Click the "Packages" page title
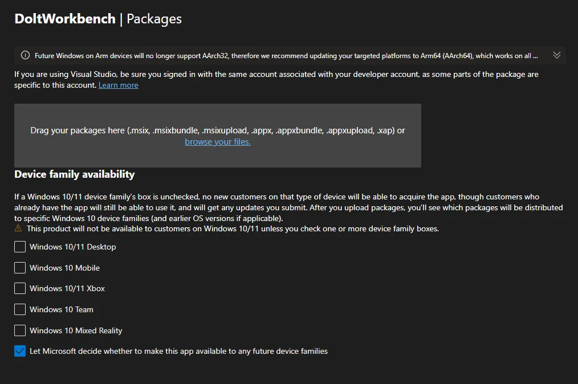 tap(154, 19)
